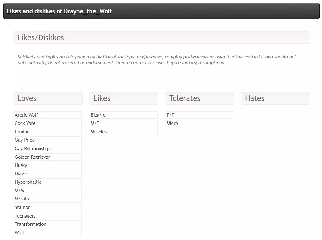Click the Arctic Wolf entry under Loves
Image resolution: width=322 pixels, height=240 pixels.
point(48,115)
